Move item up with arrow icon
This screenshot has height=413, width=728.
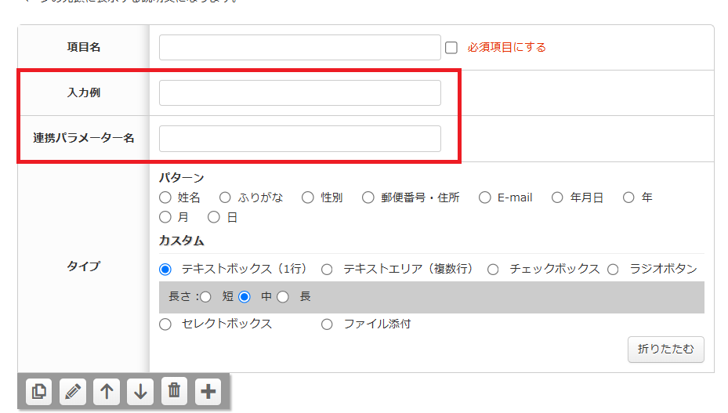coord(107,391)
